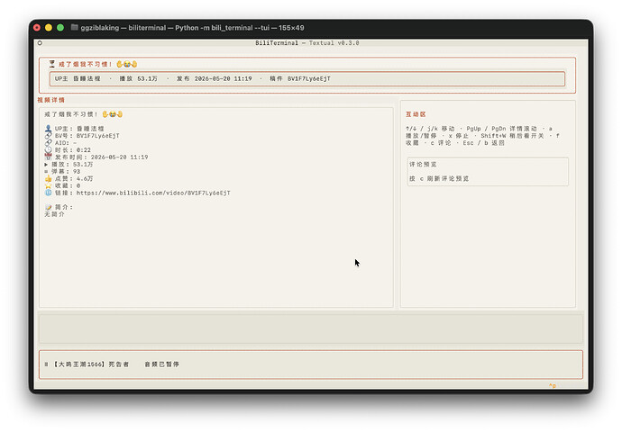This screenshot has height=432, width=622.
Task: Click the clock icon beside 时长
Action: [x=48, y=149]
